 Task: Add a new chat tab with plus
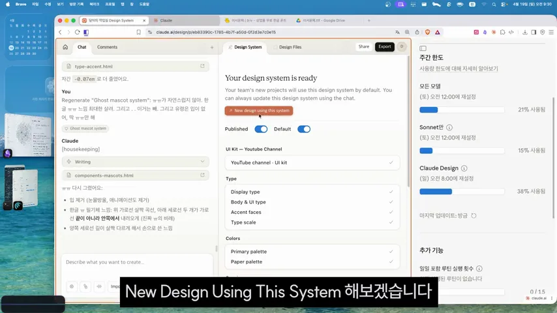[x=212, y=47]
